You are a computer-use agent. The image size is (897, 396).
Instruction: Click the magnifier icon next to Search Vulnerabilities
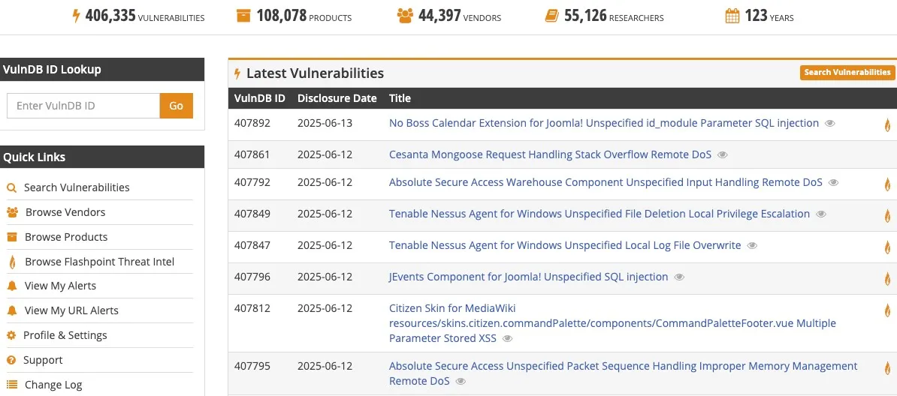coord(11,188)
